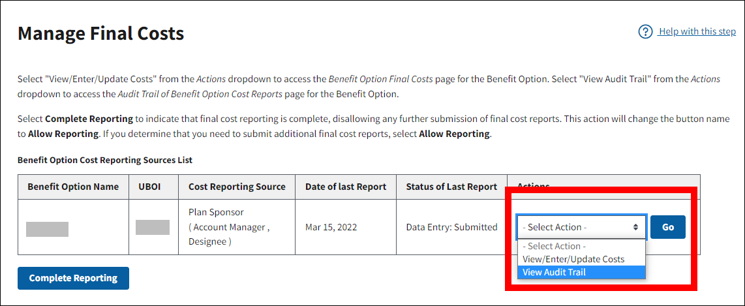The image size is (745, 306).
Task: Click the "Benefit Option Cost Reporting Sources List" caption
Action: coord(105,160)
